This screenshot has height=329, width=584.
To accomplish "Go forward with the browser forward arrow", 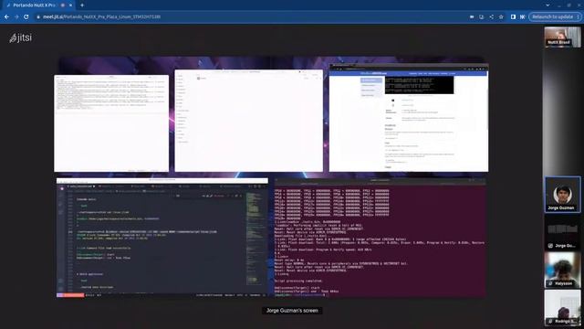I will [x=16, y=16].
